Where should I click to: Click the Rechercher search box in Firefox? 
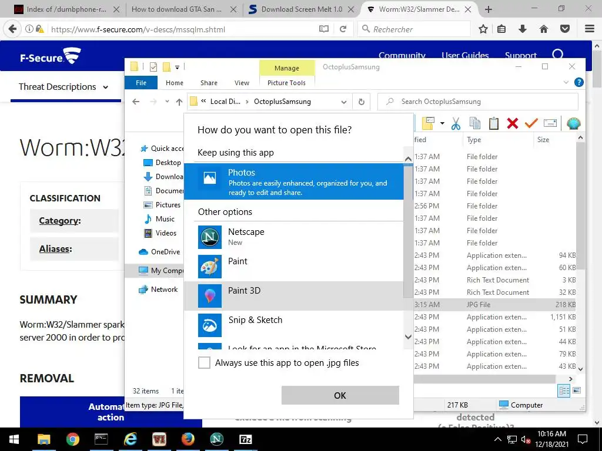[x=414, y=29]
